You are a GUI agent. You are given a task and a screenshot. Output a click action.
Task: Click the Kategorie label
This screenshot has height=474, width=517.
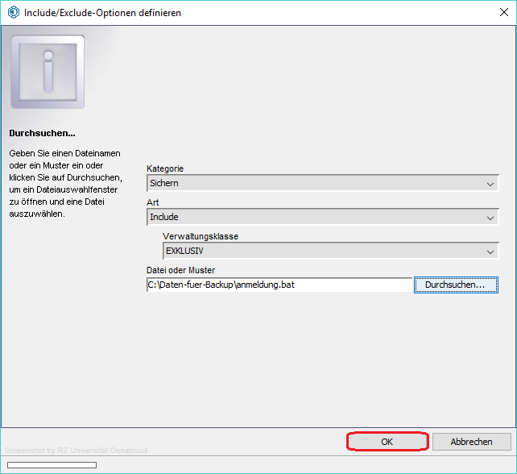coord(165,168)
